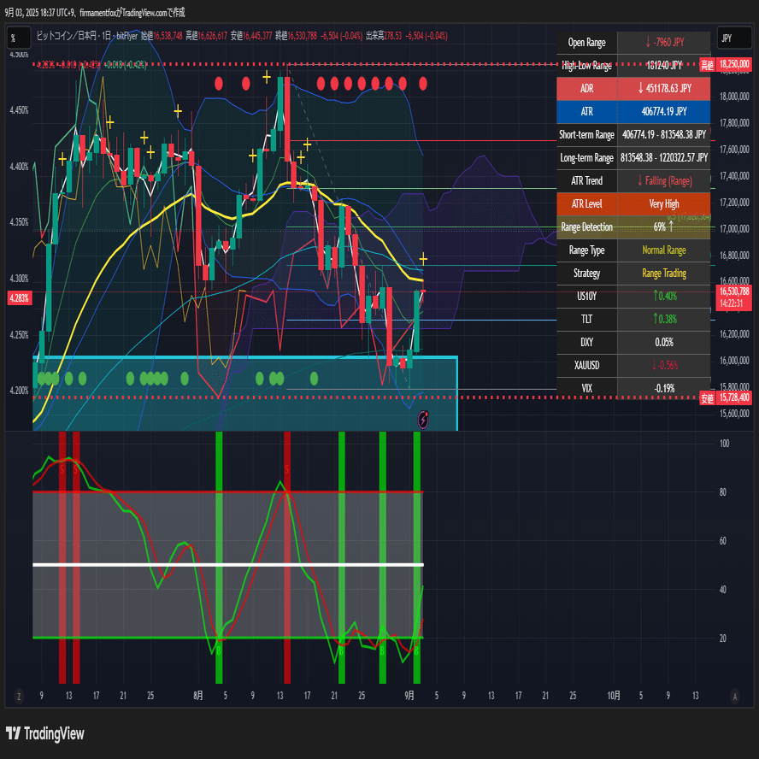
Task: Click the VIX row label
Action: point(586,388)
